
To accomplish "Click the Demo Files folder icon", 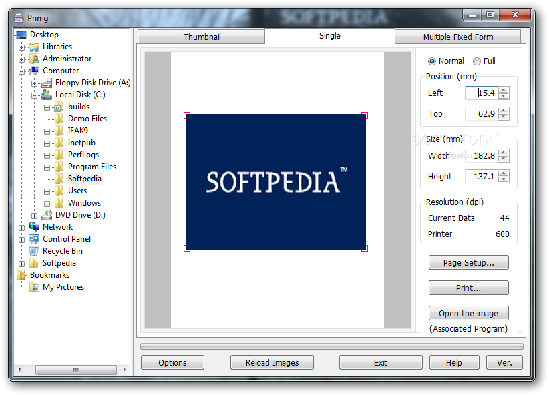I will pyautogui.click(x=59, y=119).
